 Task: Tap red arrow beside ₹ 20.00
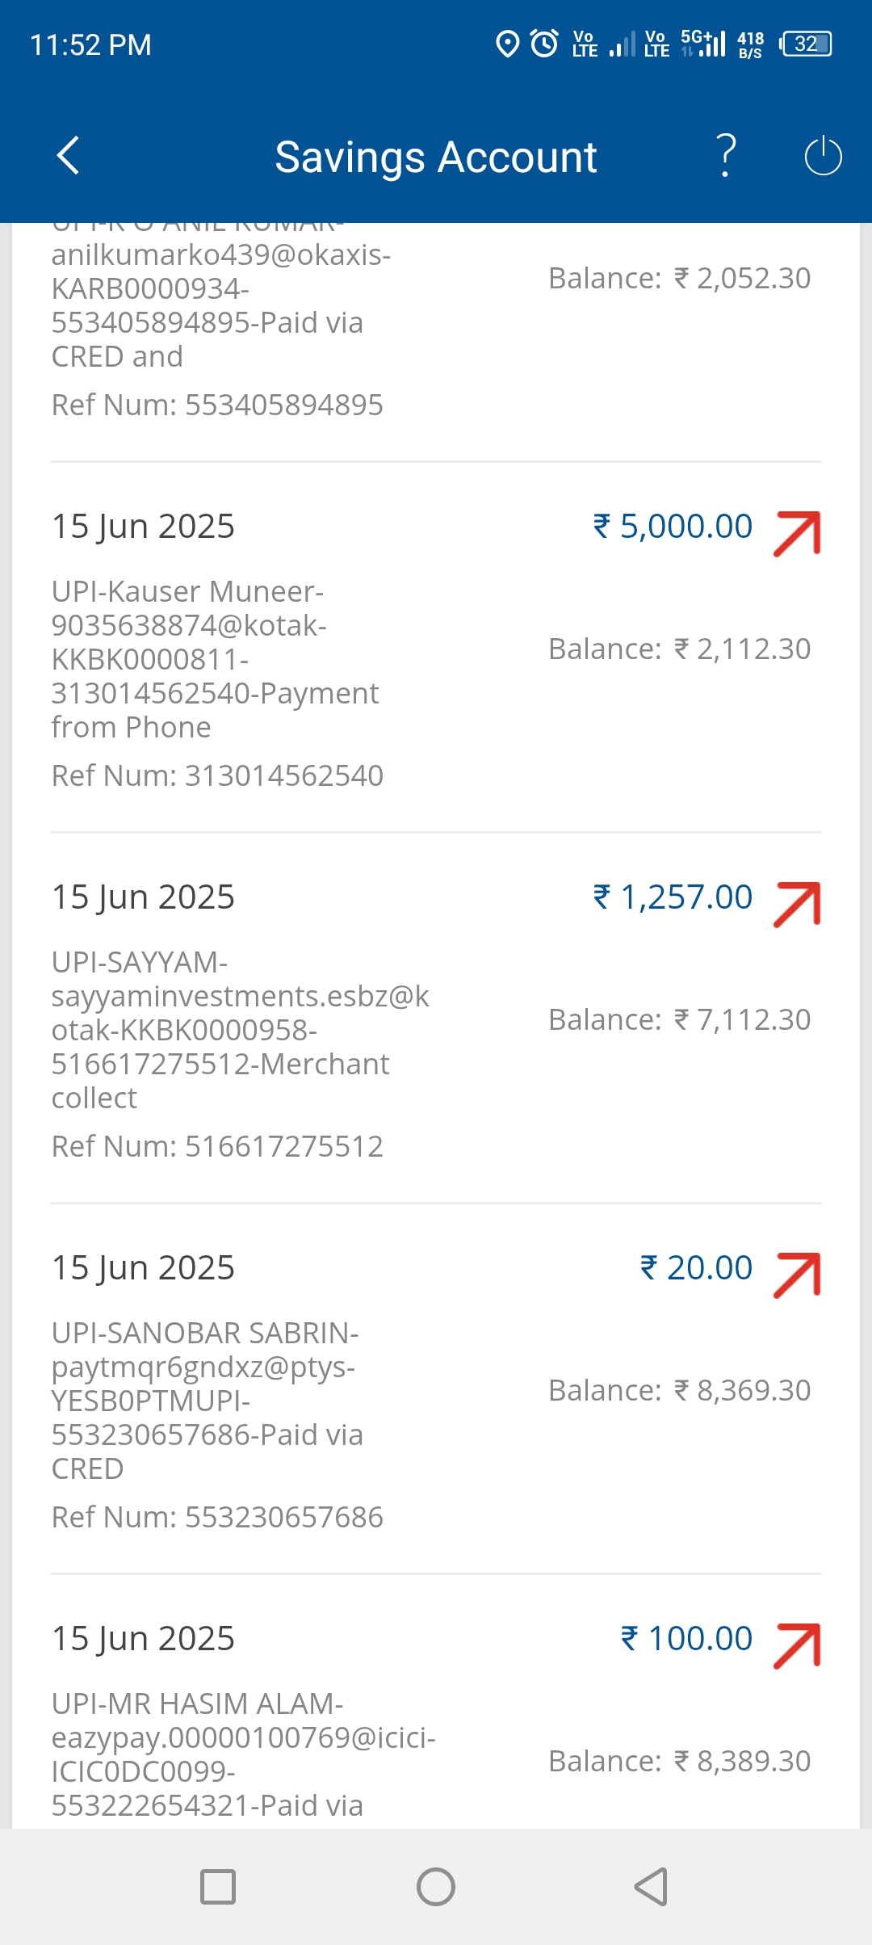(x=797, y=1275)
